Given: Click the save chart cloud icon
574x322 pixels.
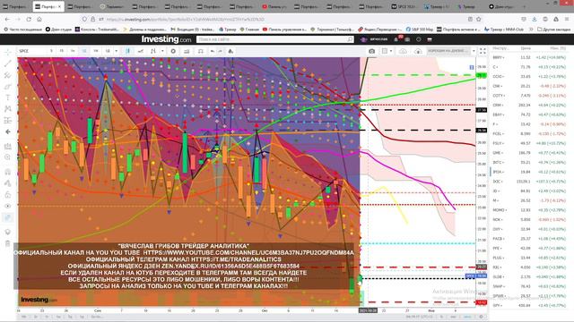Looking at the screenshot, I should (x=418, y=51).
